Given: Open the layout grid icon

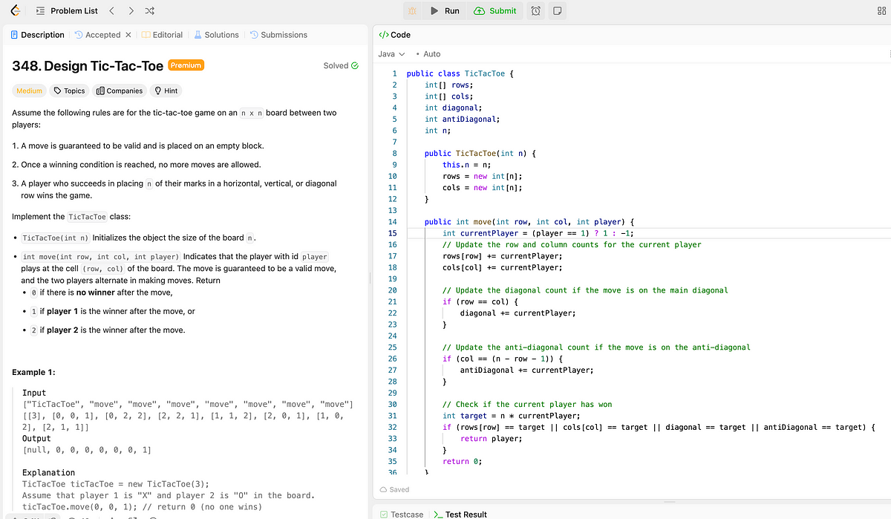Looking at the screenshot, I should [881, 10].
